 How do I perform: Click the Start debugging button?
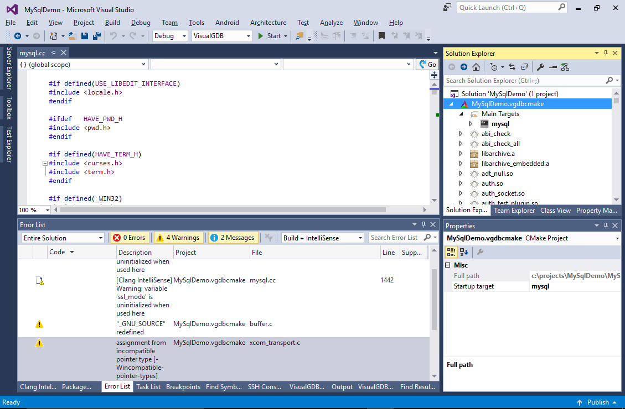click(x=269, y=36)
